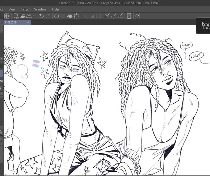Toggle Snap to Special Ruler
The width and height of the screenshot is (210, 176).
[114, 16]
